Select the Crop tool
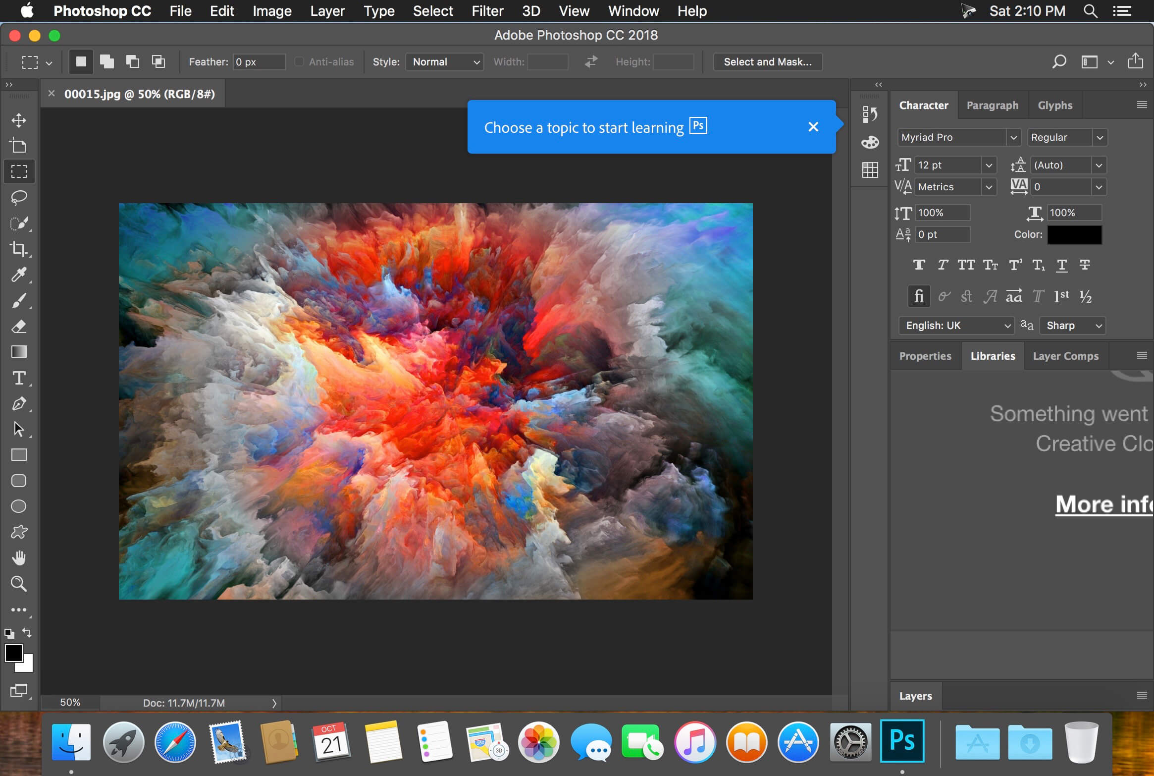This screenshot has height=776, width=1154. click(x=19, y=249)
